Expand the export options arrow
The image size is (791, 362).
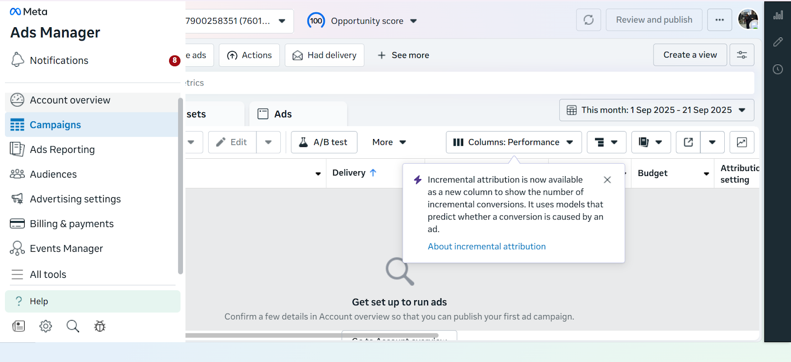tap(712, 142)
